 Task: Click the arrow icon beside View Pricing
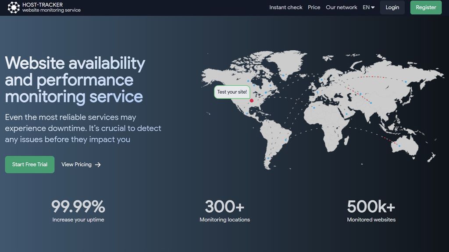pyautogui.click(x=97, y=164)
